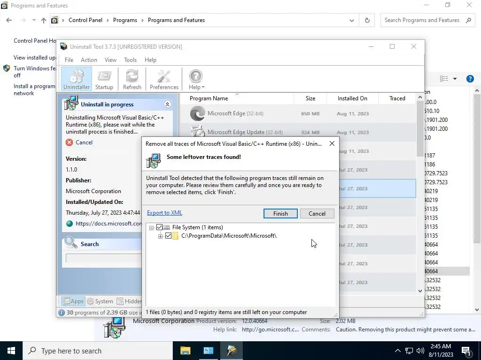Click the volume speaker tray icon
The image size is (481, 360).
420,351
